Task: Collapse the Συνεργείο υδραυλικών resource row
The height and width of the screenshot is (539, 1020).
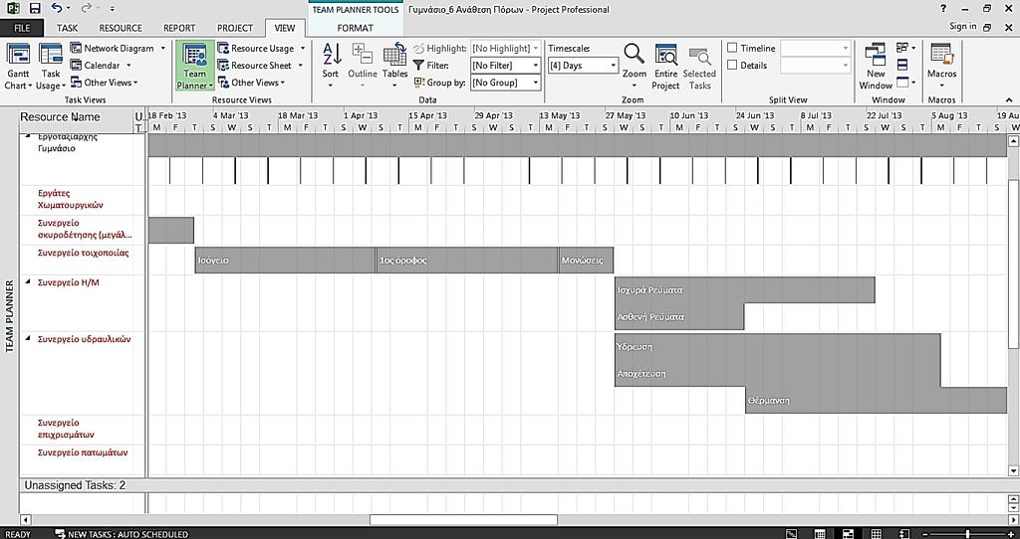Action: [x=28, y=339]
